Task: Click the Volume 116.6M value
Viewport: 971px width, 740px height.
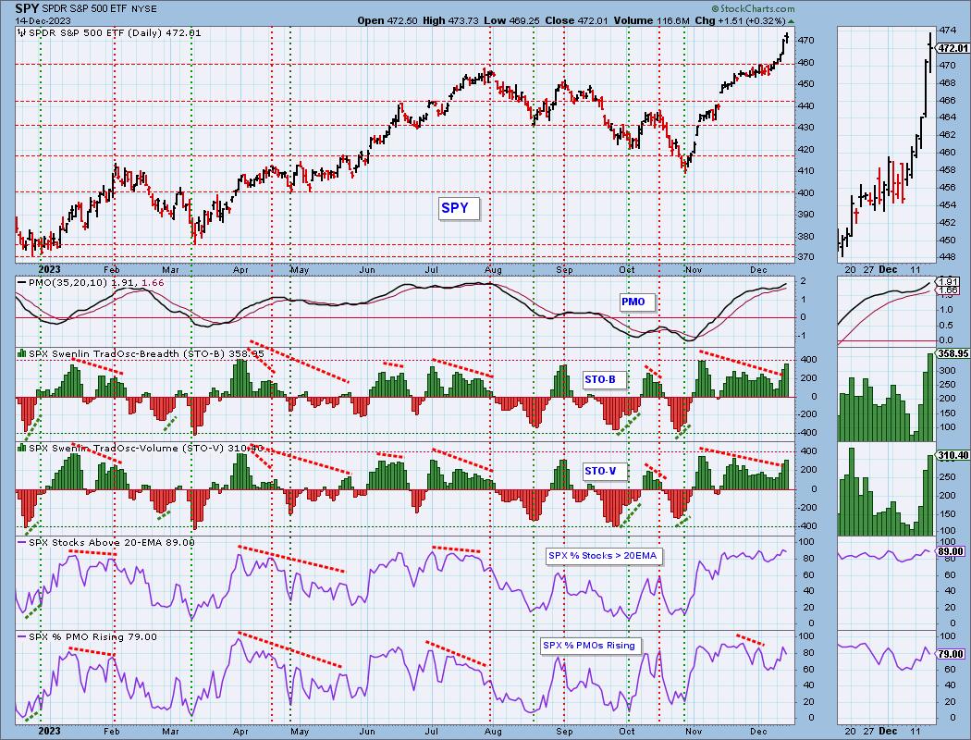Action: [x=652, y=20]
